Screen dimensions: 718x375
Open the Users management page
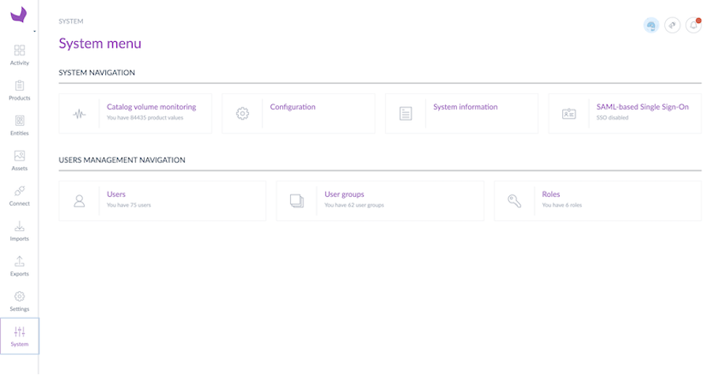[116, 194]
